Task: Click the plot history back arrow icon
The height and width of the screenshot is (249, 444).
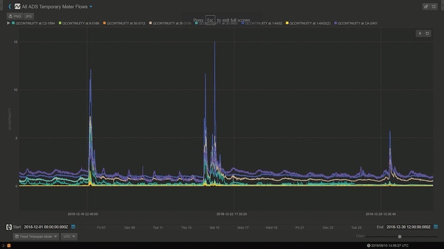Action: 420,34
